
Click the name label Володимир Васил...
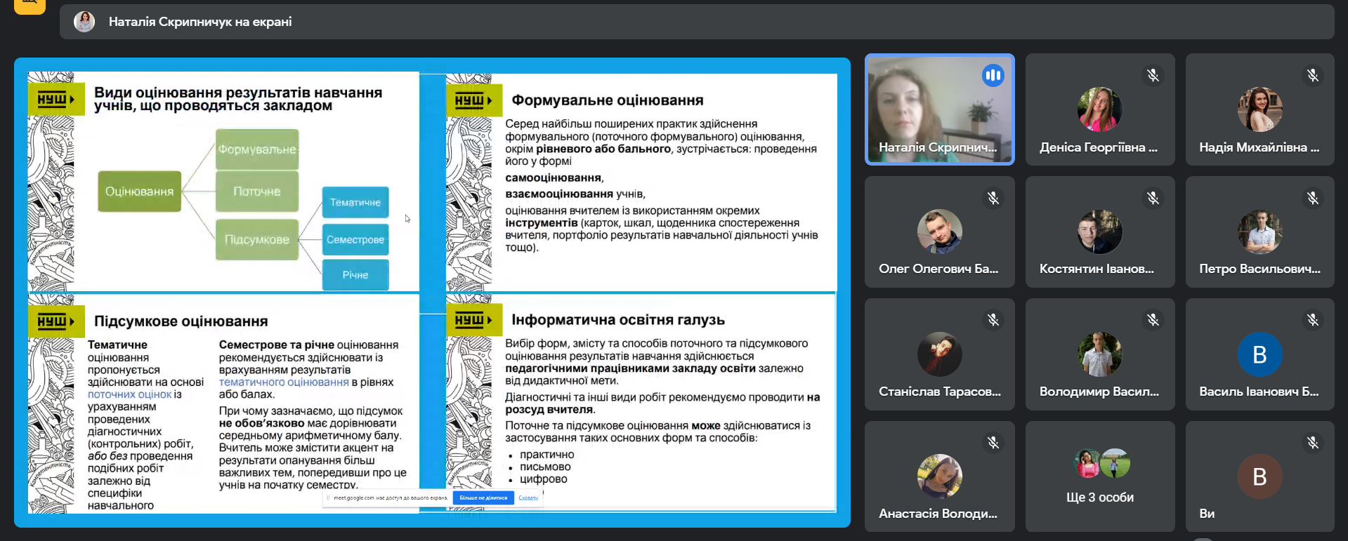coord(1099,392)
